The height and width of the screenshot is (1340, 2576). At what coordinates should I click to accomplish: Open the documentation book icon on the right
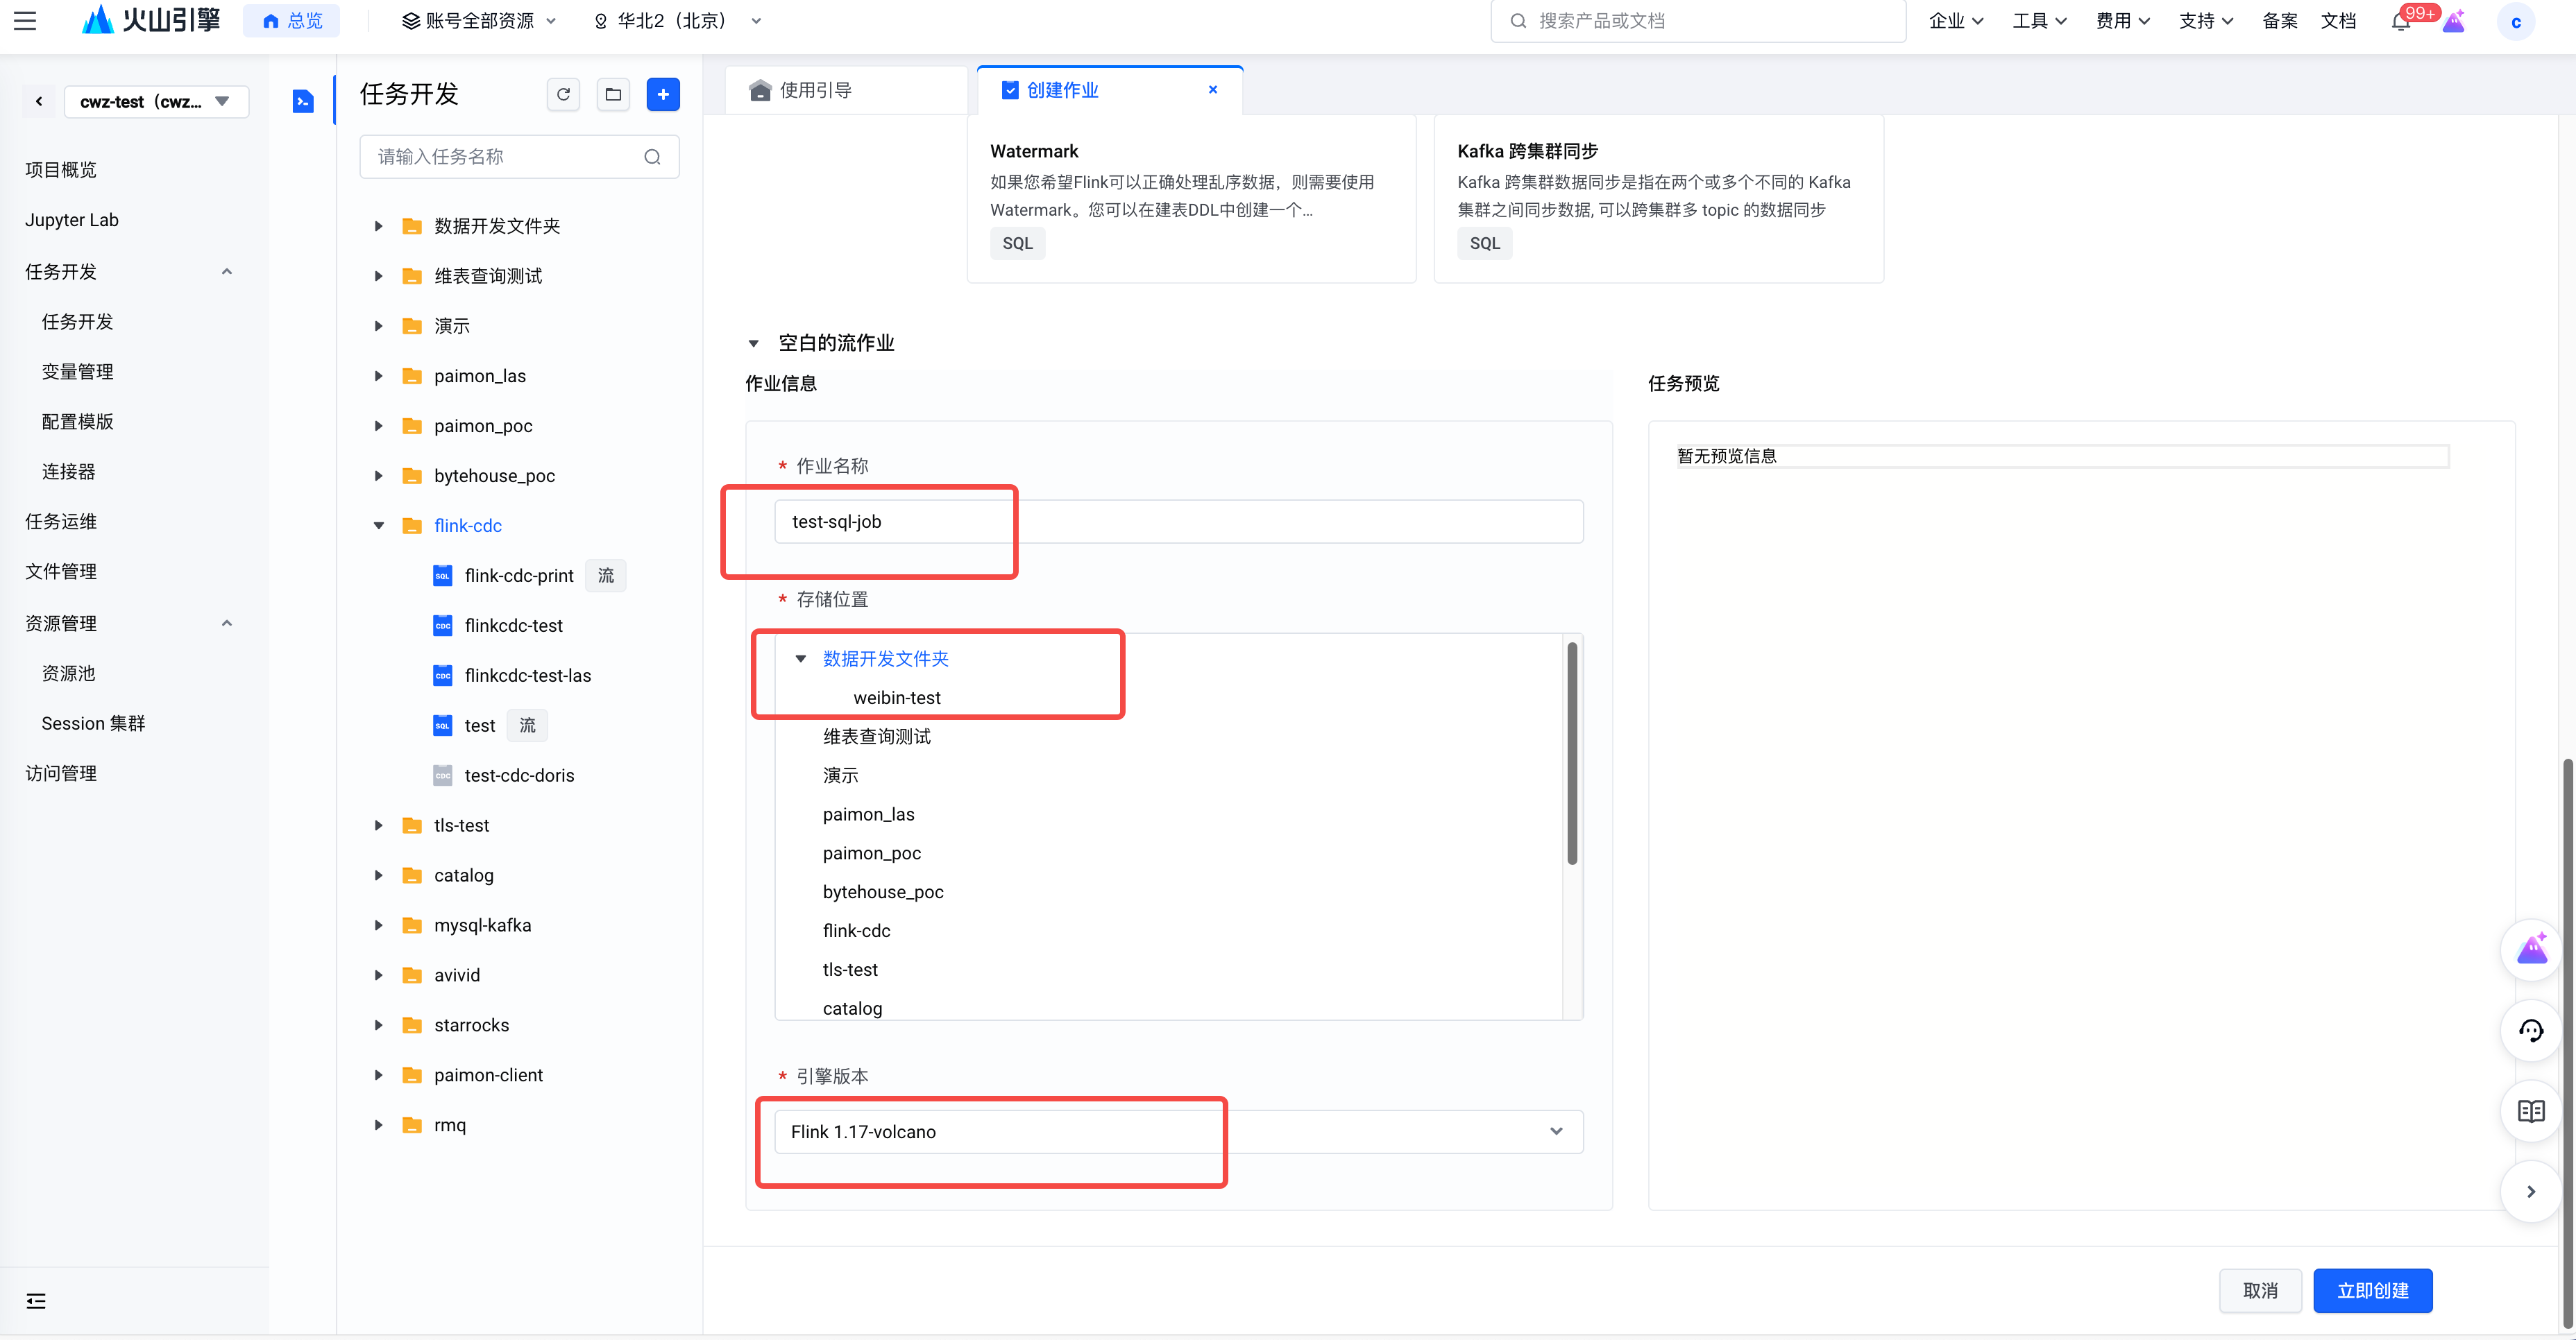pos(2530,1110)
